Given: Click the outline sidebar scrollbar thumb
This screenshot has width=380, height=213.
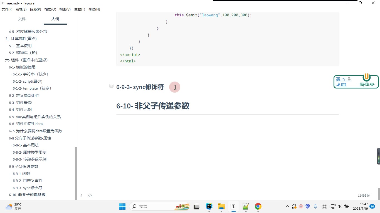Looking at the screenshot, I should pos(76,173).
